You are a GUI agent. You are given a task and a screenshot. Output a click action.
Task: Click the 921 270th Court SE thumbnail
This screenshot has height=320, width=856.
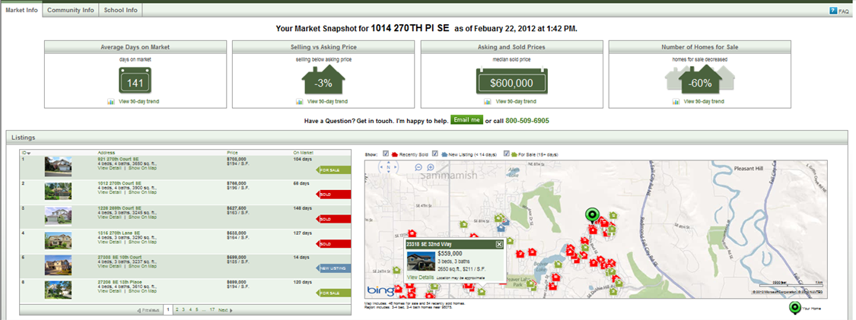58,166
